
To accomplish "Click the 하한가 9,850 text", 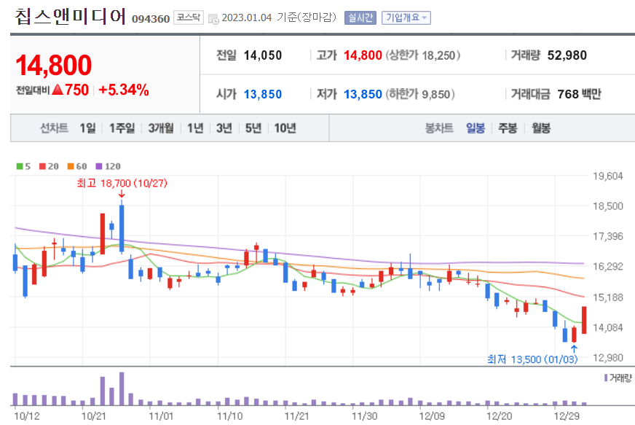I will click(x=420, y=95).
